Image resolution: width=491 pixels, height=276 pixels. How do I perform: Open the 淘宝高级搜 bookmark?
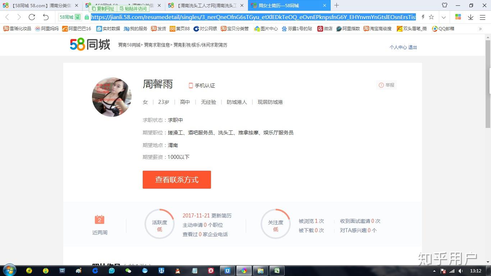pyautogui.click(x=377, y=28)
